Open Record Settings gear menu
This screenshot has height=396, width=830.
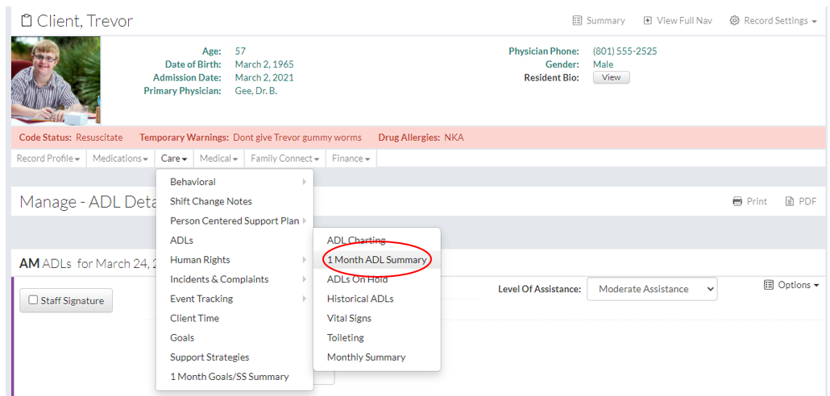[734, 21]
